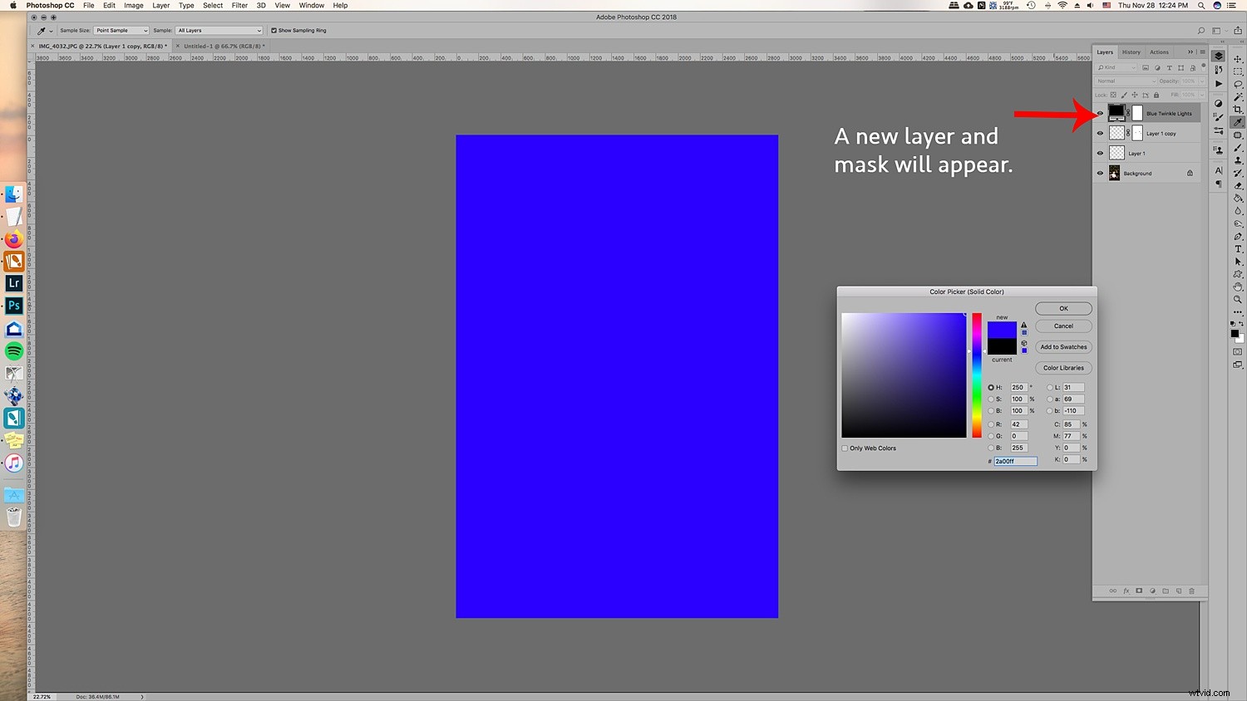Click the trash icon in Layers panel
1247x701 pixels.
click(x=1191, y=591)
